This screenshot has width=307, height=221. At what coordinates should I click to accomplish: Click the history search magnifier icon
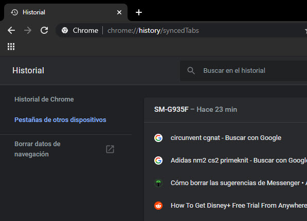pos(191,70)
